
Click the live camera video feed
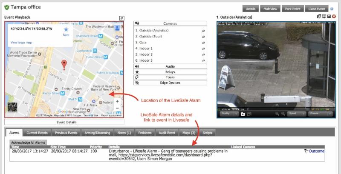click(276, 66)
